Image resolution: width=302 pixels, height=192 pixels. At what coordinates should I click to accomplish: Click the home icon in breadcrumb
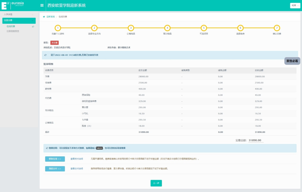pyautogui.click(x=44, y=17)
